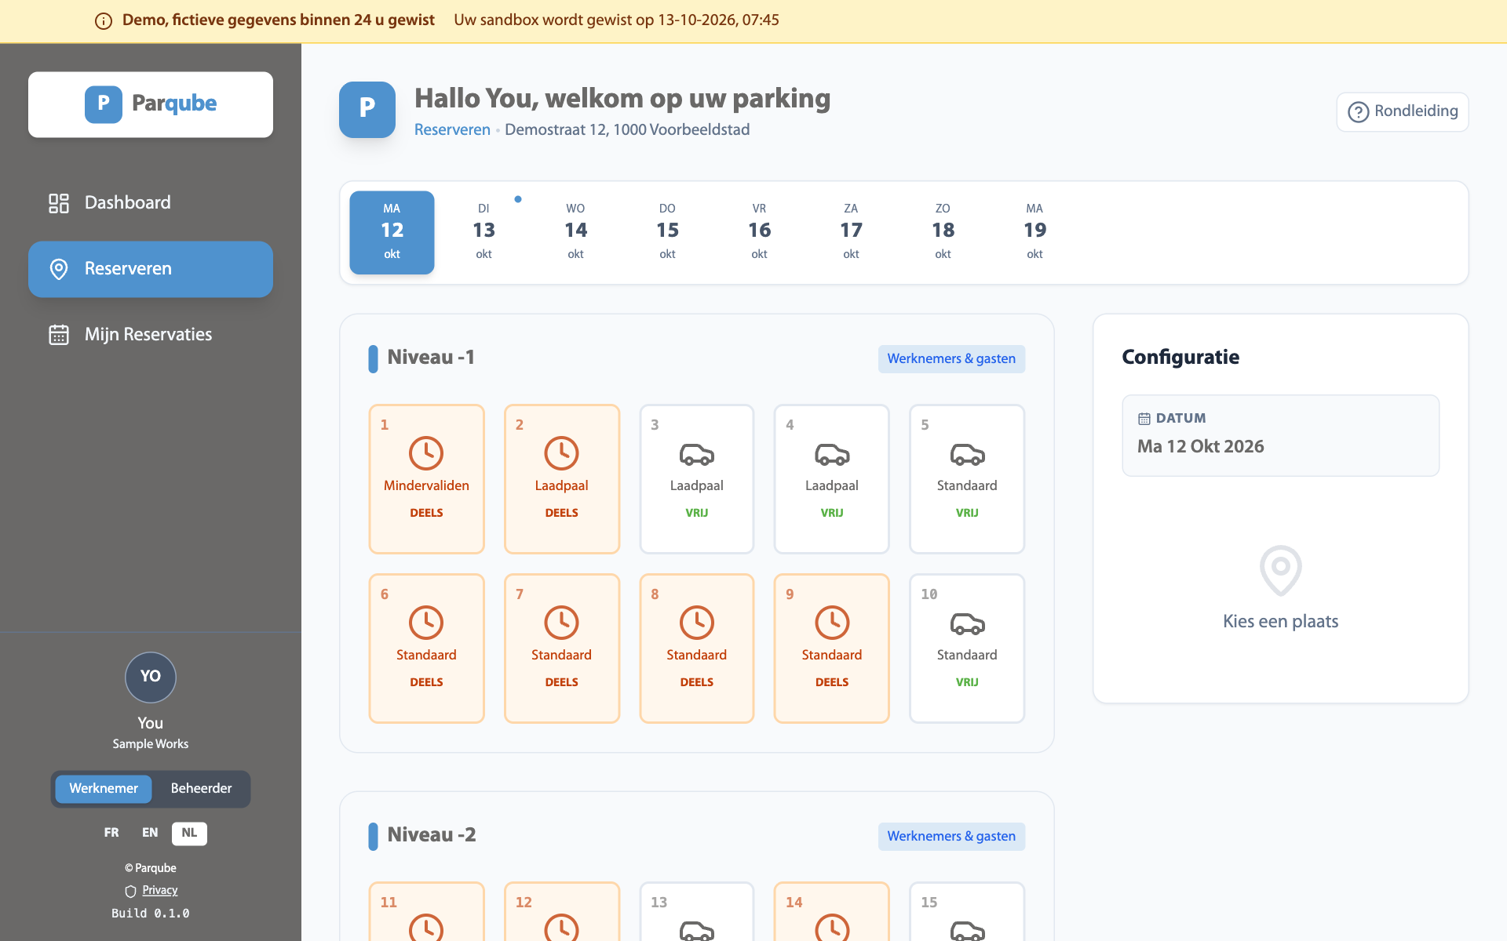This screenshot has width=1507, height=941.
Task: Select date Tuesday 13 okt
Action: point(483,232)
